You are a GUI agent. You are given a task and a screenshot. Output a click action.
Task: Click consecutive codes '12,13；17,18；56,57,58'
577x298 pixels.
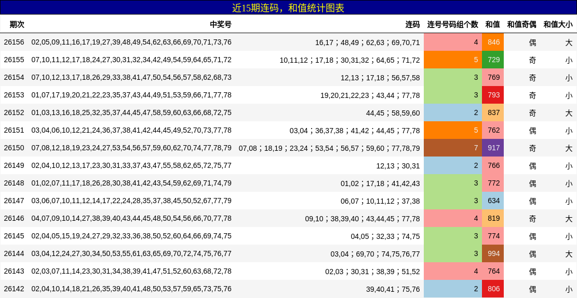(380, 78)
